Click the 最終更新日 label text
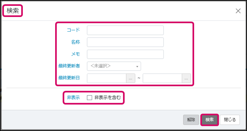The image size is (247, 131). (x=69, y=78)
